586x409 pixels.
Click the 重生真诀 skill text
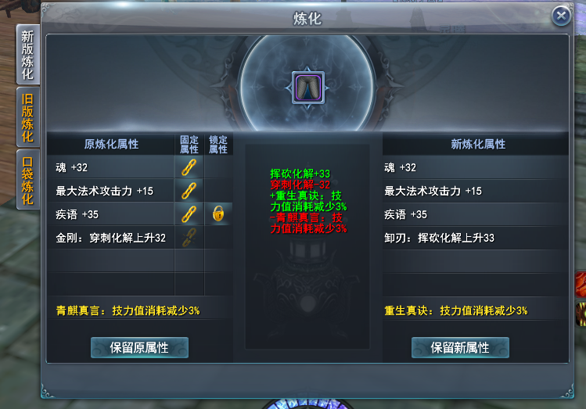[x=455, y=310]
